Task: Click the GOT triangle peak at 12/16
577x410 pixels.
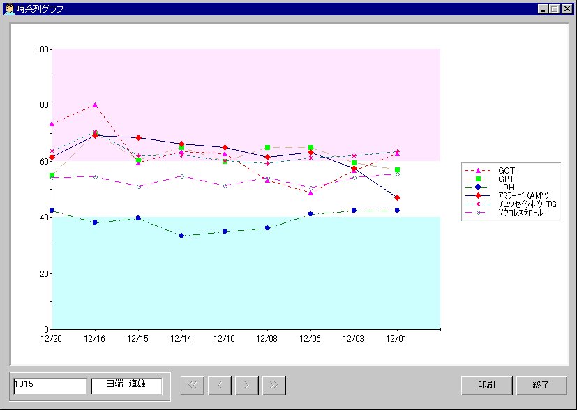Action: coord(95,105)
